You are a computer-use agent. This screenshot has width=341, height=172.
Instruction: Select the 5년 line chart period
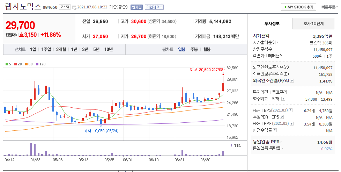click(96, 49)
